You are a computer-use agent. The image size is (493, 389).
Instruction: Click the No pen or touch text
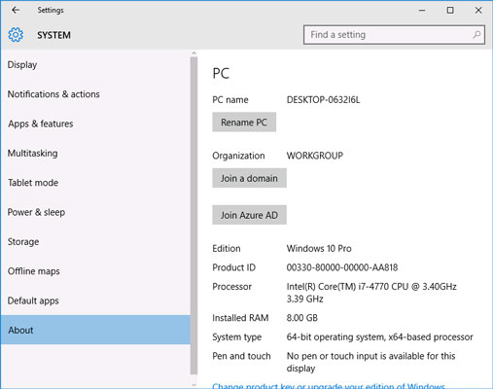pos(370,362)
